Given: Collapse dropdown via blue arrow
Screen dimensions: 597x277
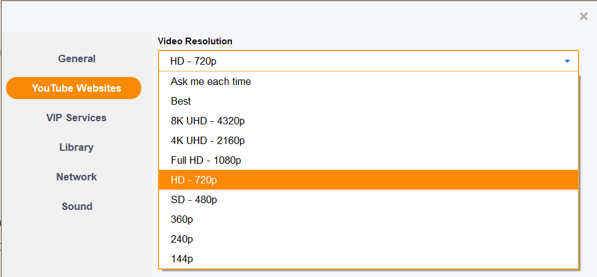Looking at the screenshot, I should tap(567, 61).
